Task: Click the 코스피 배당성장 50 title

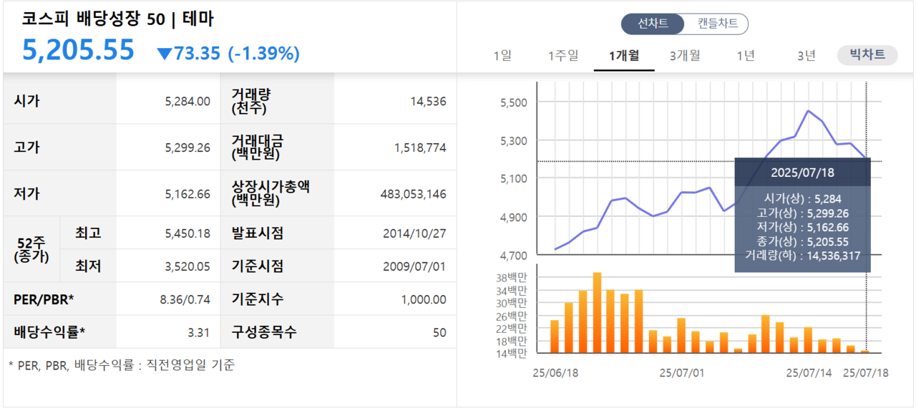Action: 117,19
